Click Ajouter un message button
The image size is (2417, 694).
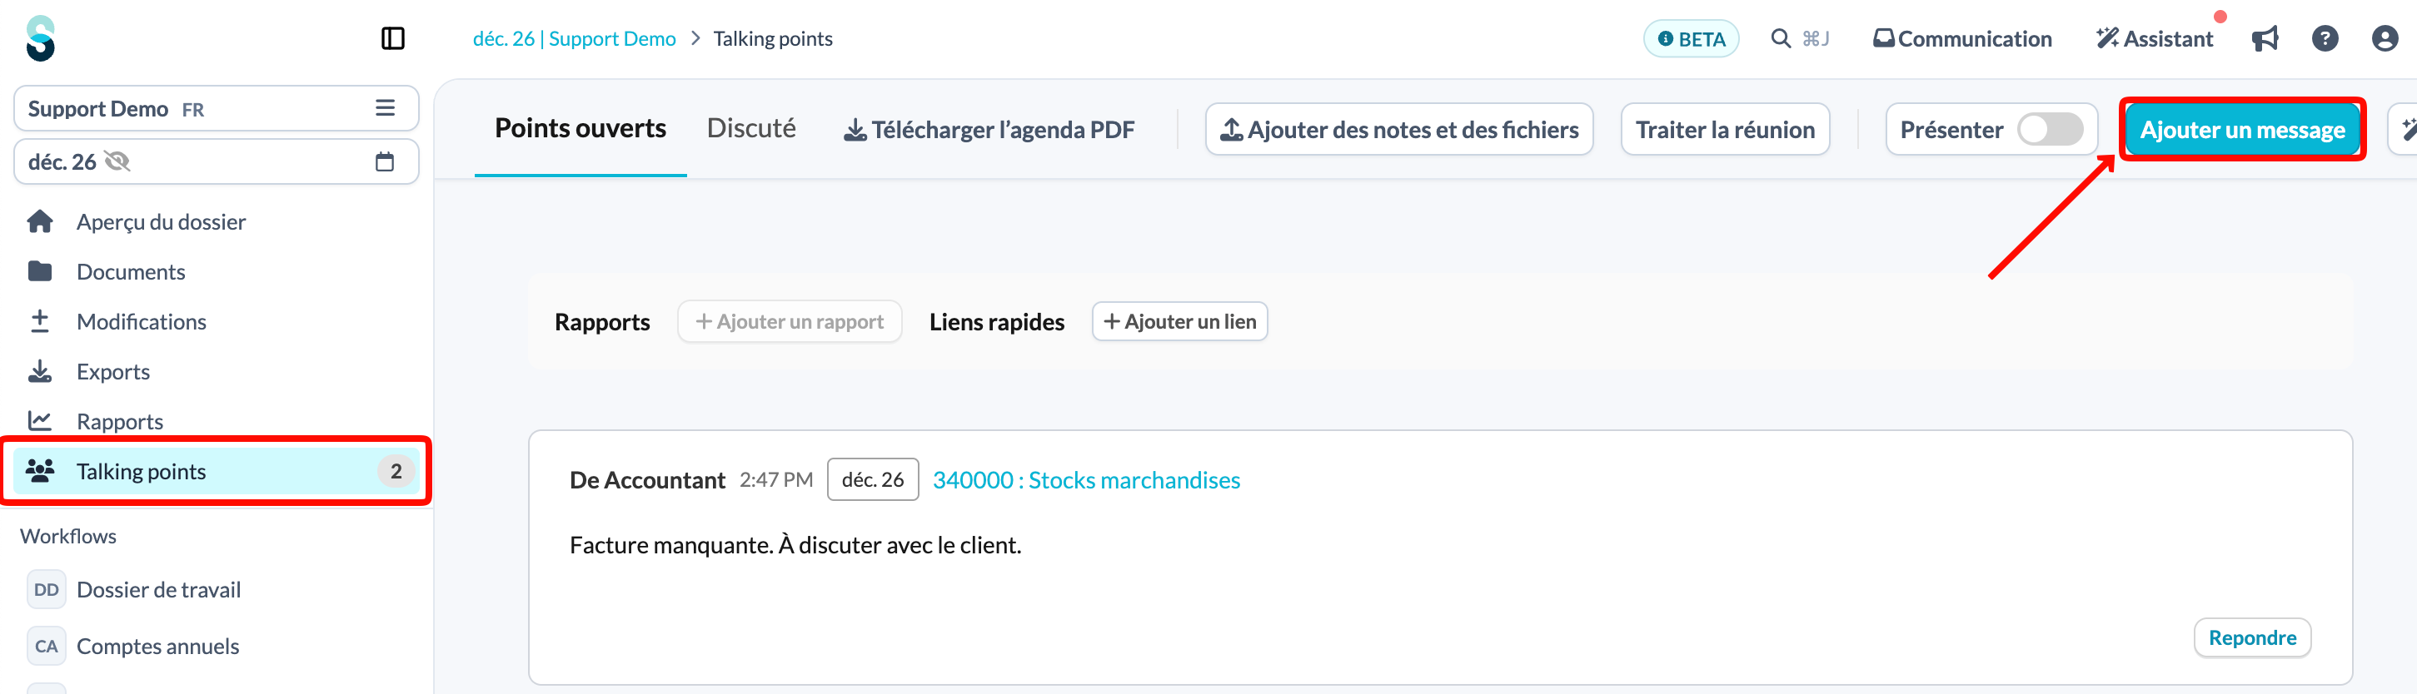click(2241, 130)
